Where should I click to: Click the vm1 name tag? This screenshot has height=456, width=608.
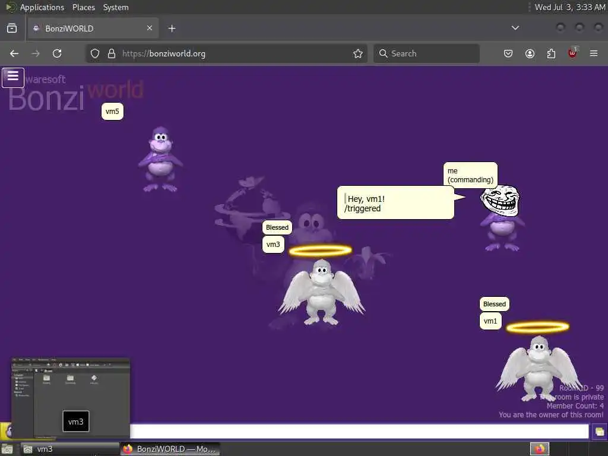[490, 321]
